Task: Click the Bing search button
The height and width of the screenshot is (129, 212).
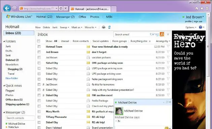Action: tap(162, 34)
